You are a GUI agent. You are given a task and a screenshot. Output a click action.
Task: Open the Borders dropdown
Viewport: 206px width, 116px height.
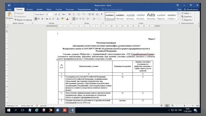click(x=101, y=19)
